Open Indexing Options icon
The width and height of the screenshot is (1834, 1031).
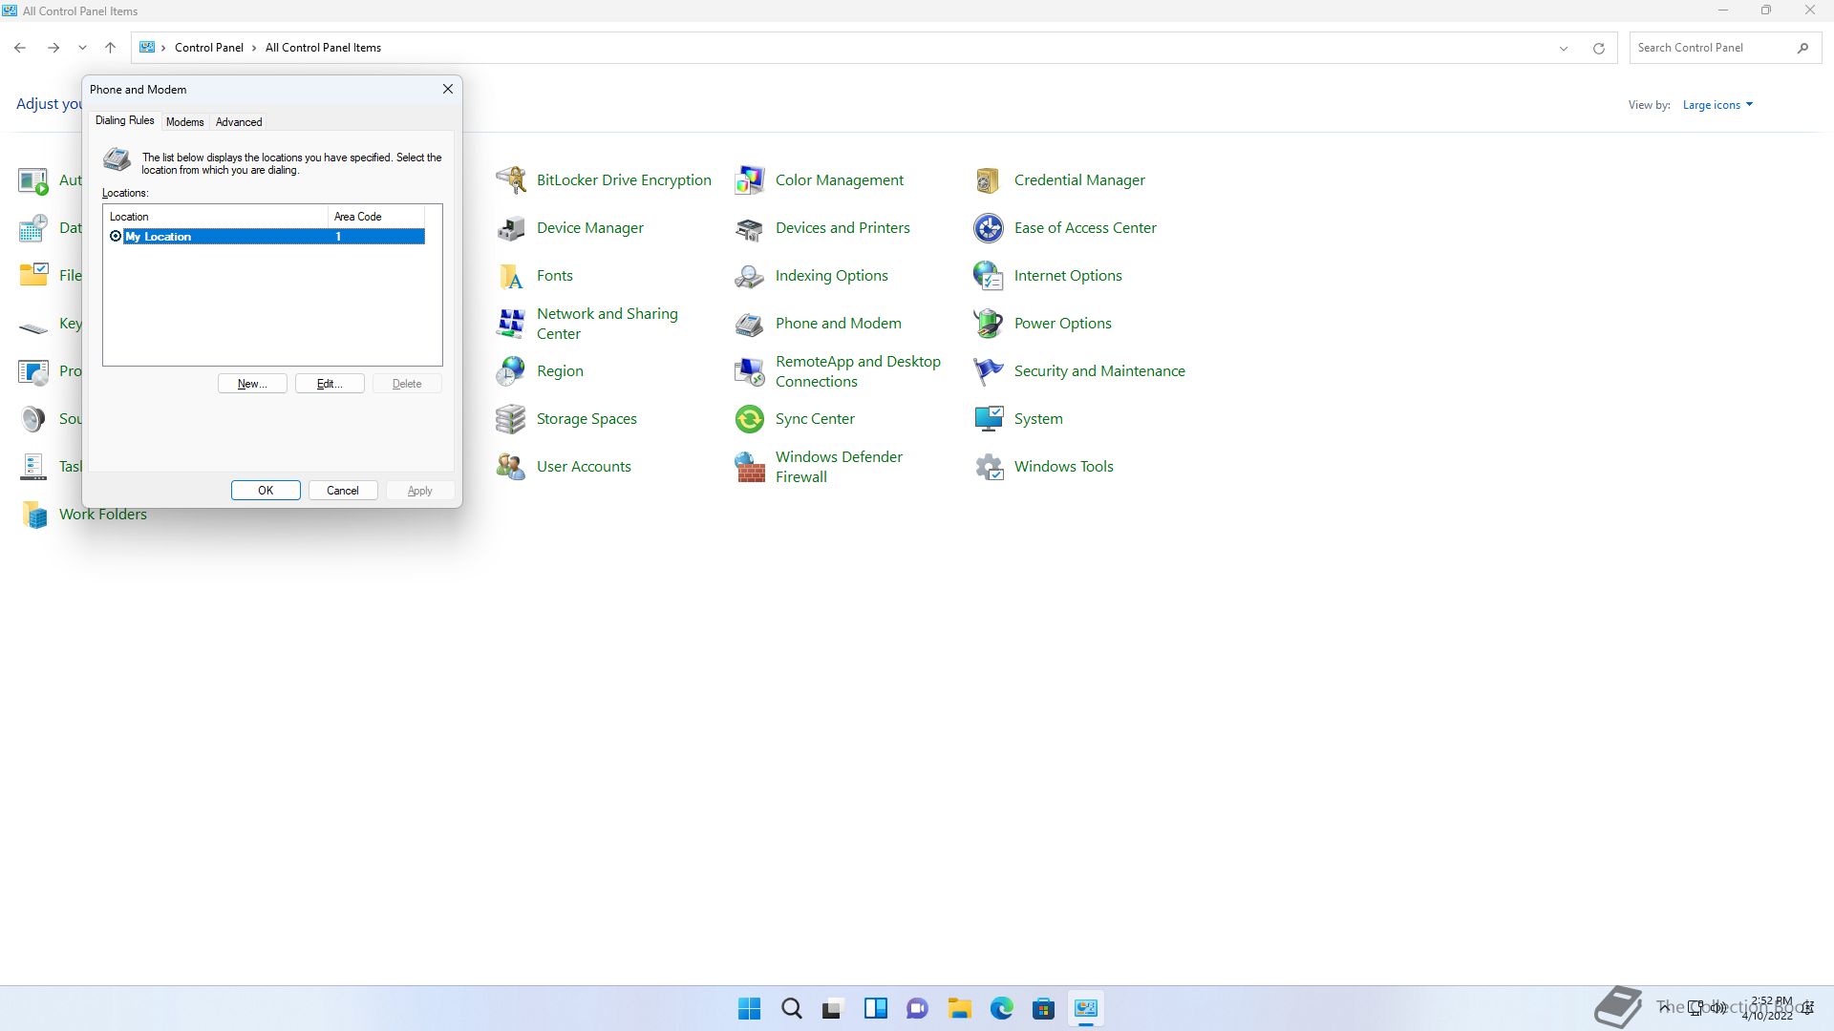[x=750, y=275]
